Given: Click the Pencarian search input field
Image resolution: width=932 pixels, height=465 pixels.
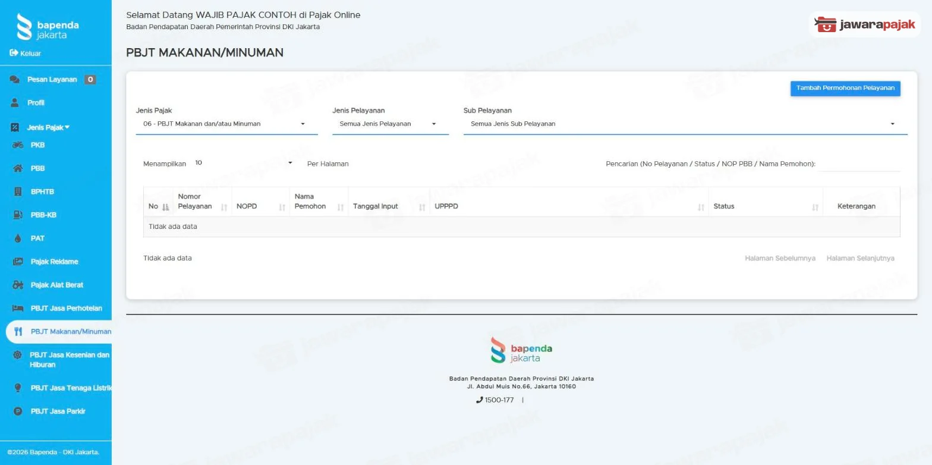Looking at the screenshot, I should [859, 164].
